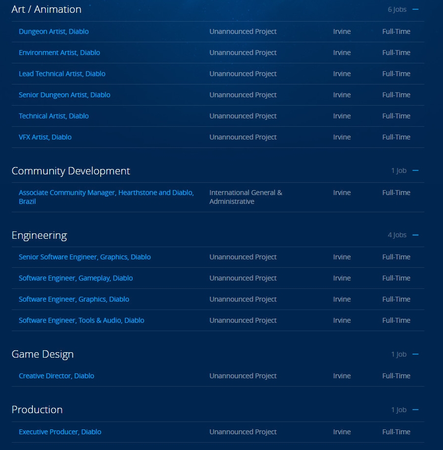This screenshot has width=443, height=450.
Task: Collapse the Game Design section
Action: point(415,354)
